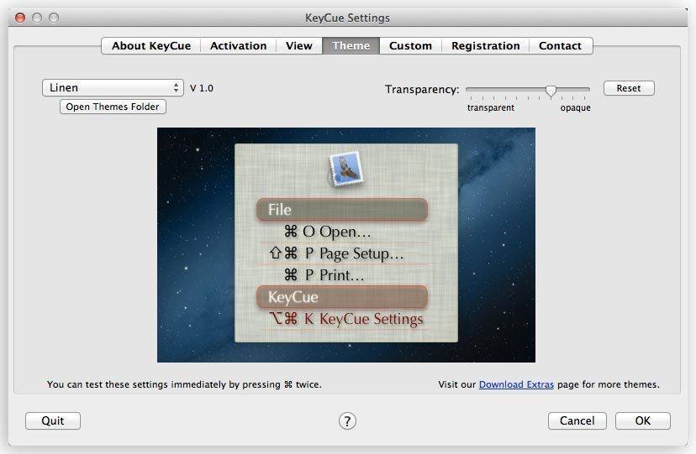This screenshot has height=454, width=696.
Task: Click the Download Extras link
Action: [516, 384]
